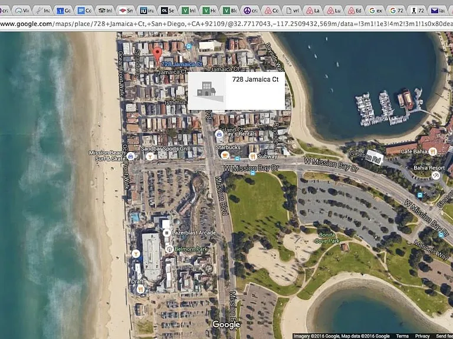Switch to the Airbnb 'La' tab

[x=313, y=11]
